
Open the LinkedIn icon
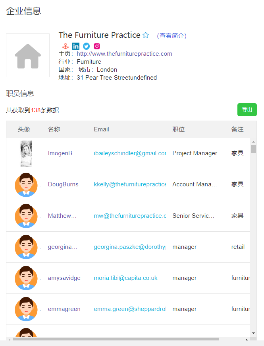tap(76, 46)
